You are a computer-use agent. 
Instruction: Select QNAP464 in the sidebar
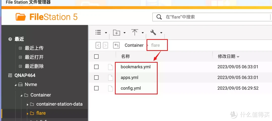point(25,75)
